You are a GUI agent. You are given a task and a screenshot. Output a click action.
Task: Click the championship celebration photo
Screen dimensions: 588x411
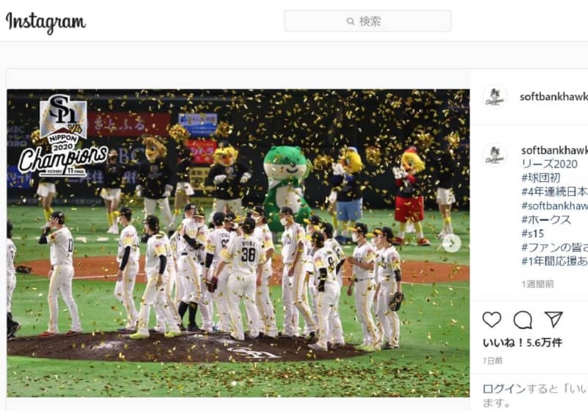coord(238,244)
